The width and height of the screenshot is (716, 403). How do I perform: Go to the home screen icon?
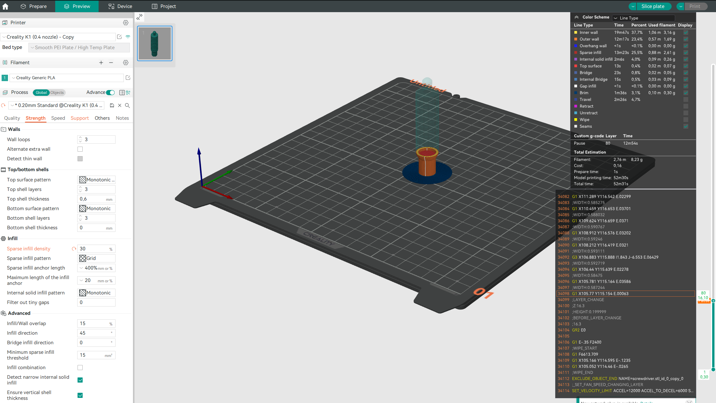5,6
